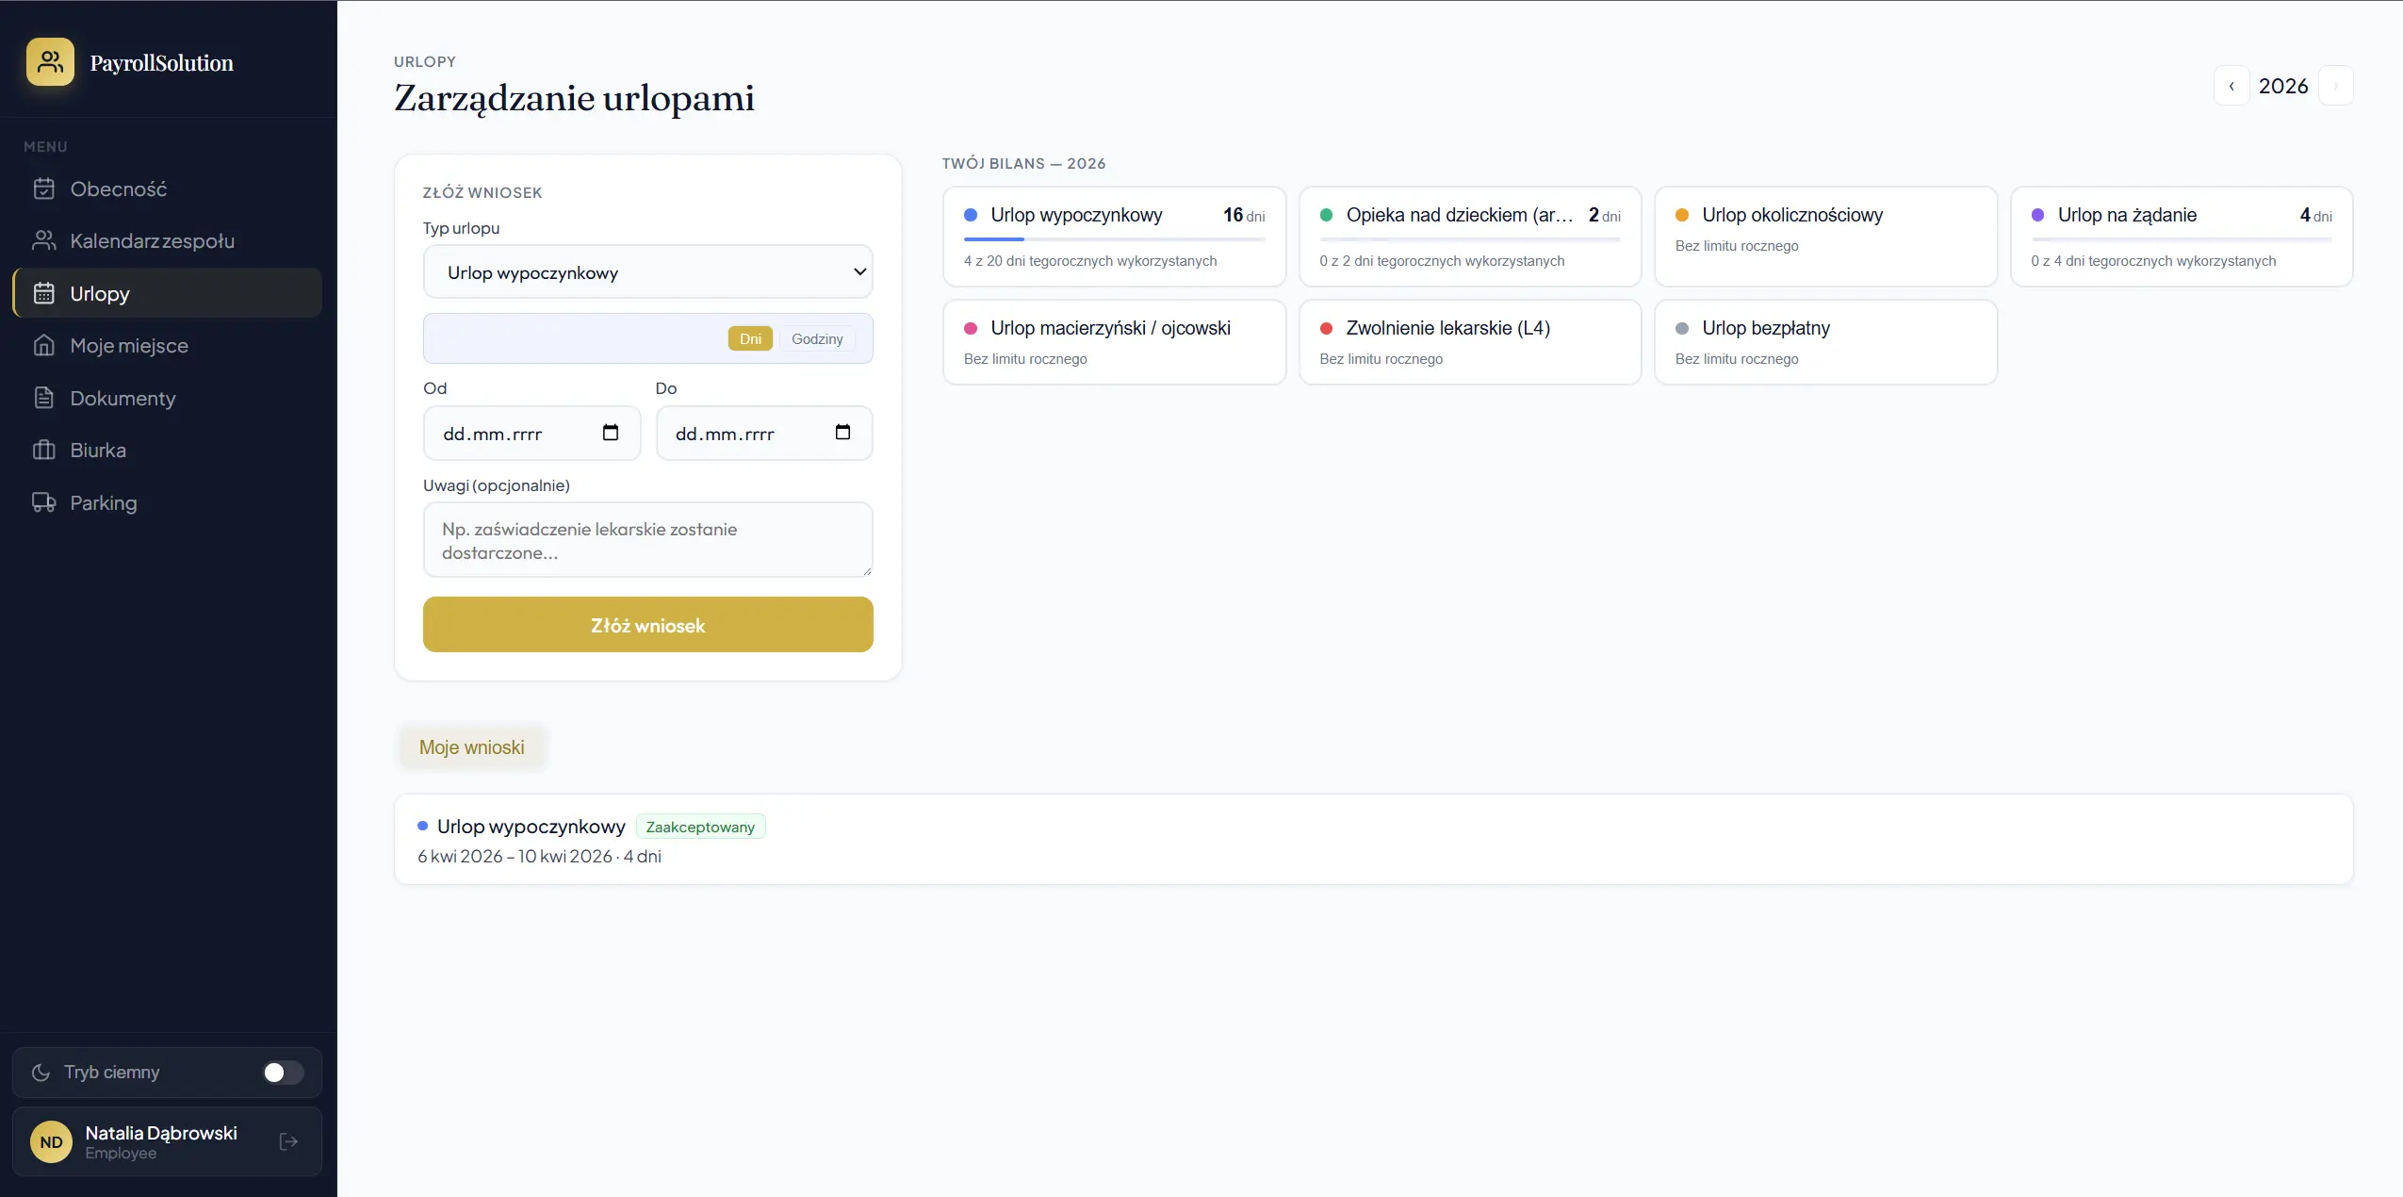Click the Moje miejsce home icon
Viewport: 2403px width, 1197px height.
[x=43, y=345]
